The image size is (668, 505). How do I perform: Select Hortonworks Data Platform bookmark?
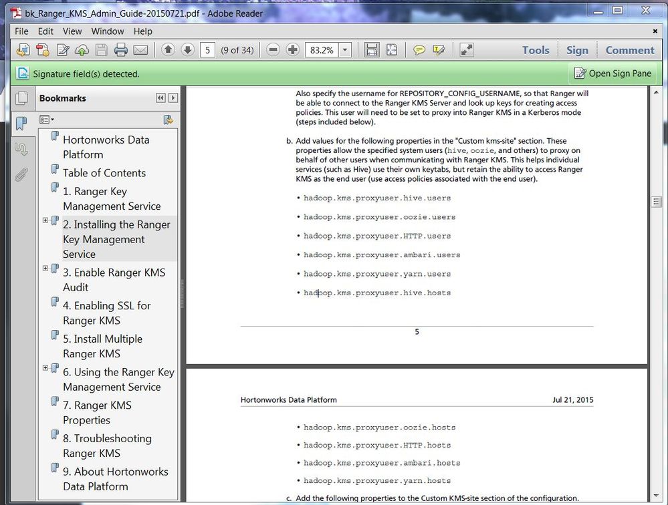point(106,147)
